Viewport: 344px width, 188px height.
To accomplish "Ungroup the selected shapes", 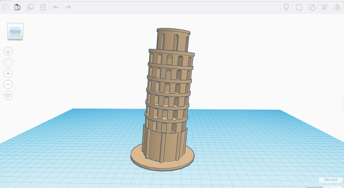I will (312, 7).
